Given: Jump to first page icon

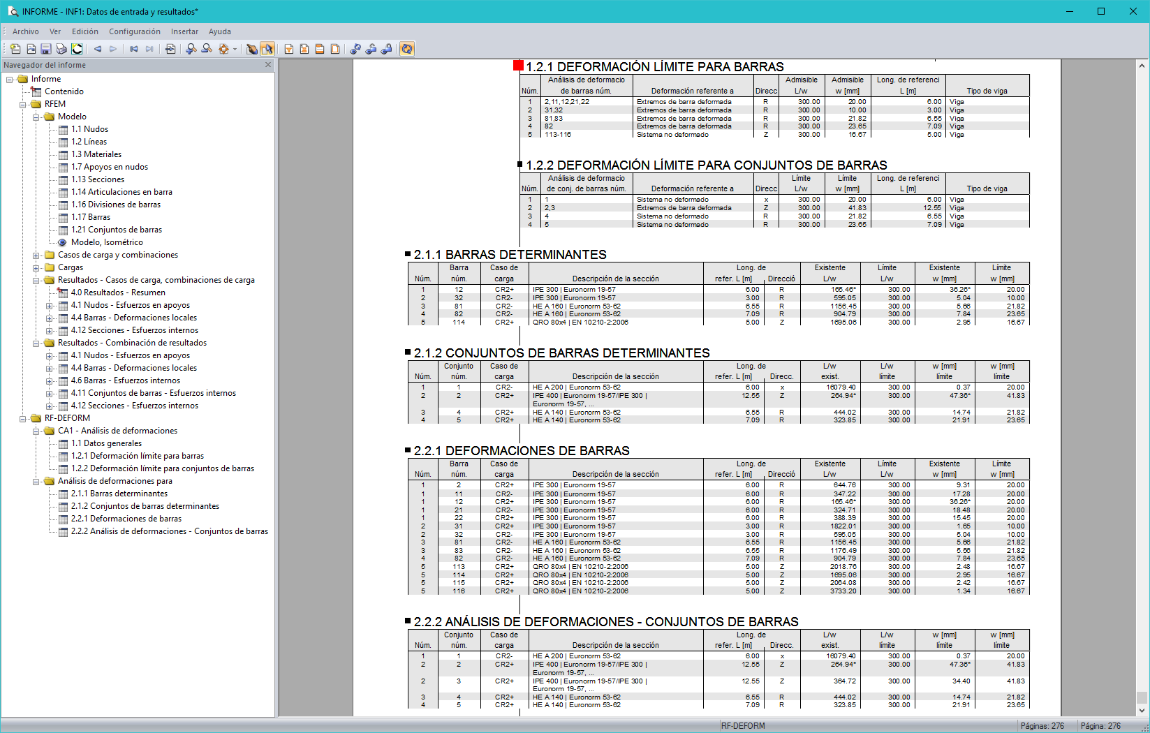Looking at the screenshot, I should [134, 49].
